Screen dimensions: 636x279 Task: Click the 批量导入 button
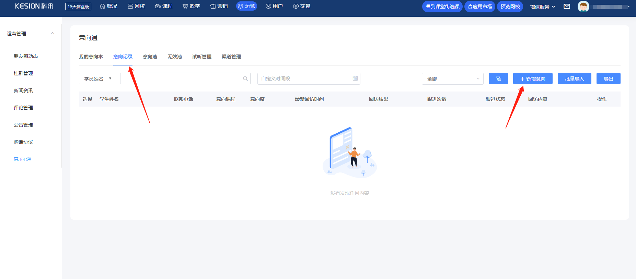pos(575,78)
